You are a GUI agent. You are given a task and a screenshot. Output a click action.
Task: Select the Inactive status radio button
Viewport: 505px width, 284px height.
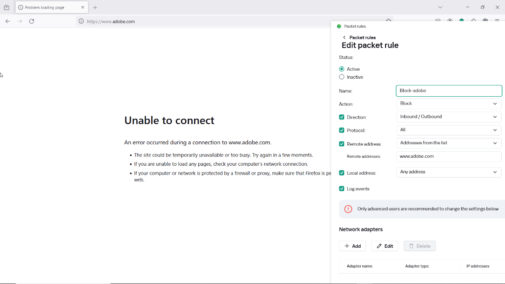tap(342, 77)
